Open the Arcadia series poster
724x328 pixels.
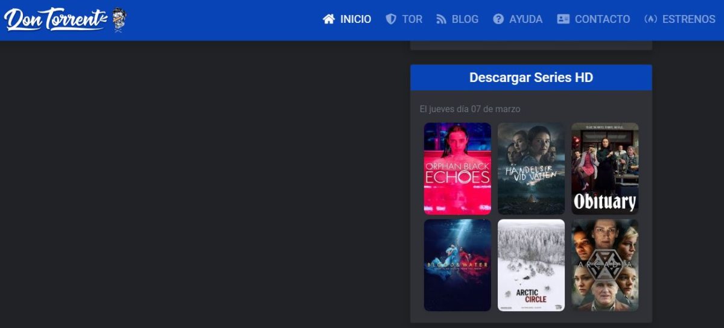(x=605, y=265)
